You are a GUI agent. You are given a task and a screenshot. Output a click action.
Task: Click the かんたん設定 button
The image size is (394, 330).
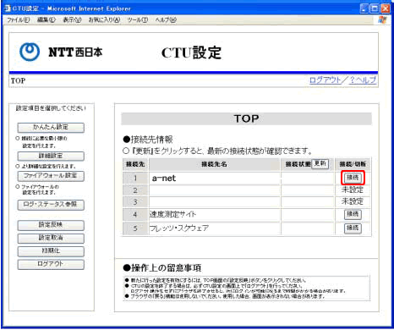pyautogui.click(x=51, y=127)
